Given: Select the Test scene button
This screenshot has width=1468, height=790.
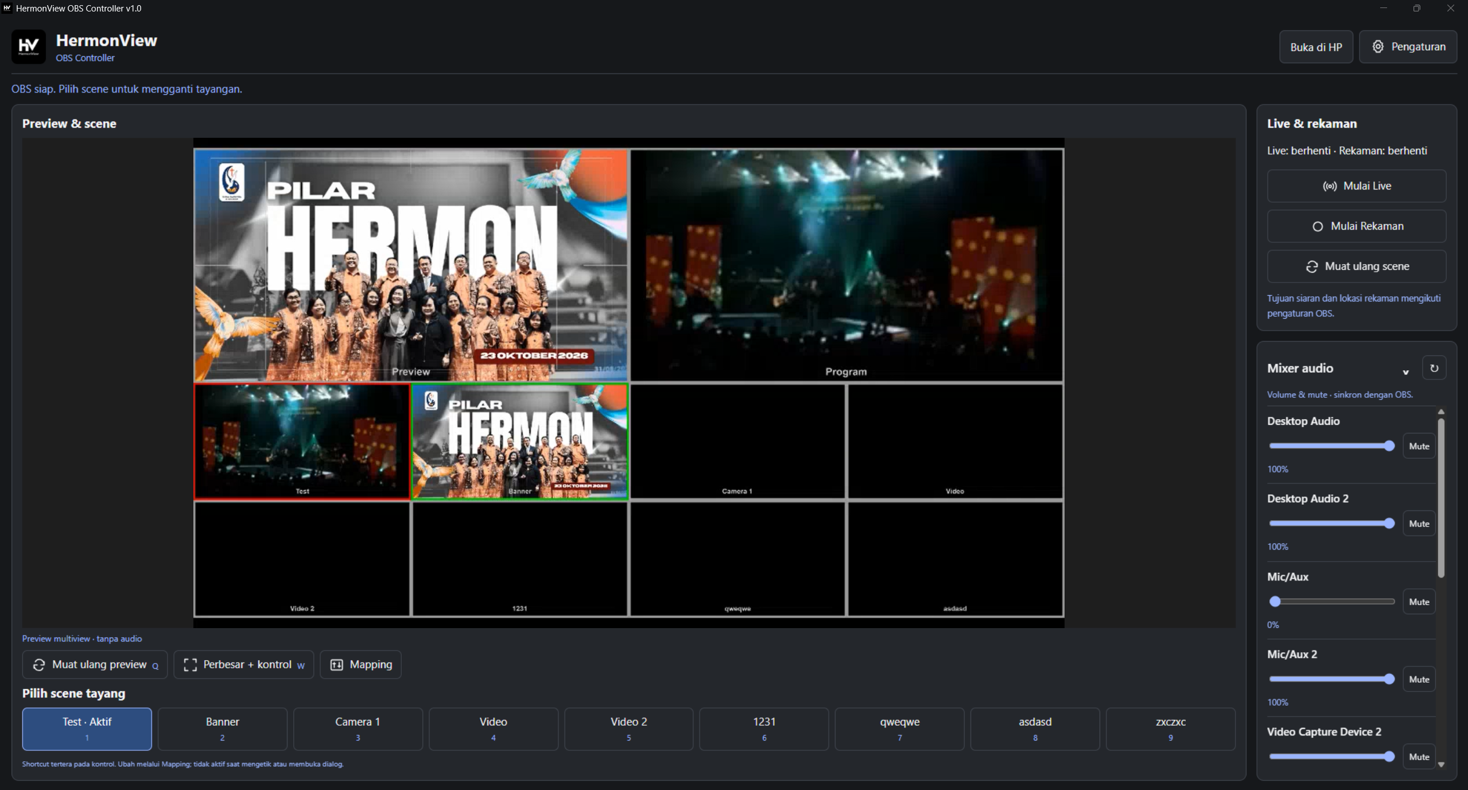Looking at the screenshot, I should (x=87, y=729).
